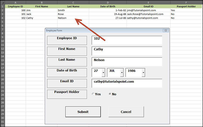Select the cell with last name Rose
Viewport: 203px width, 127px height.
pos(73,14)
